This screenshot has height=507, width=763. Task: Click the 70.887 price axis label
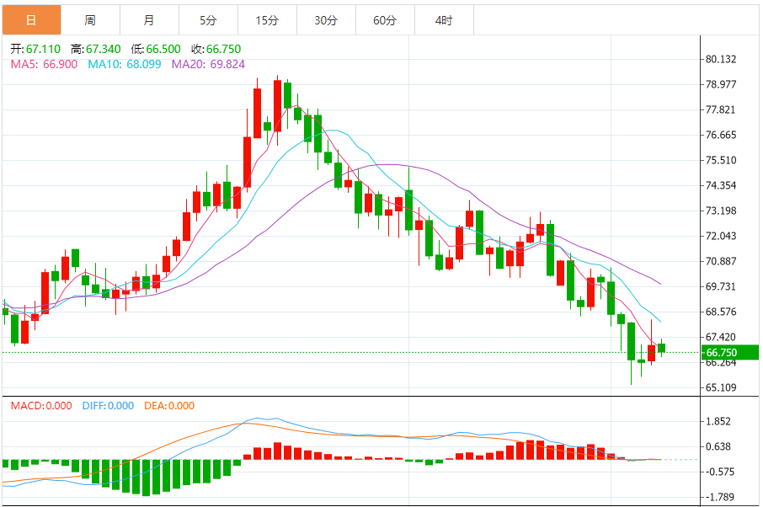(x=721, y=261)
